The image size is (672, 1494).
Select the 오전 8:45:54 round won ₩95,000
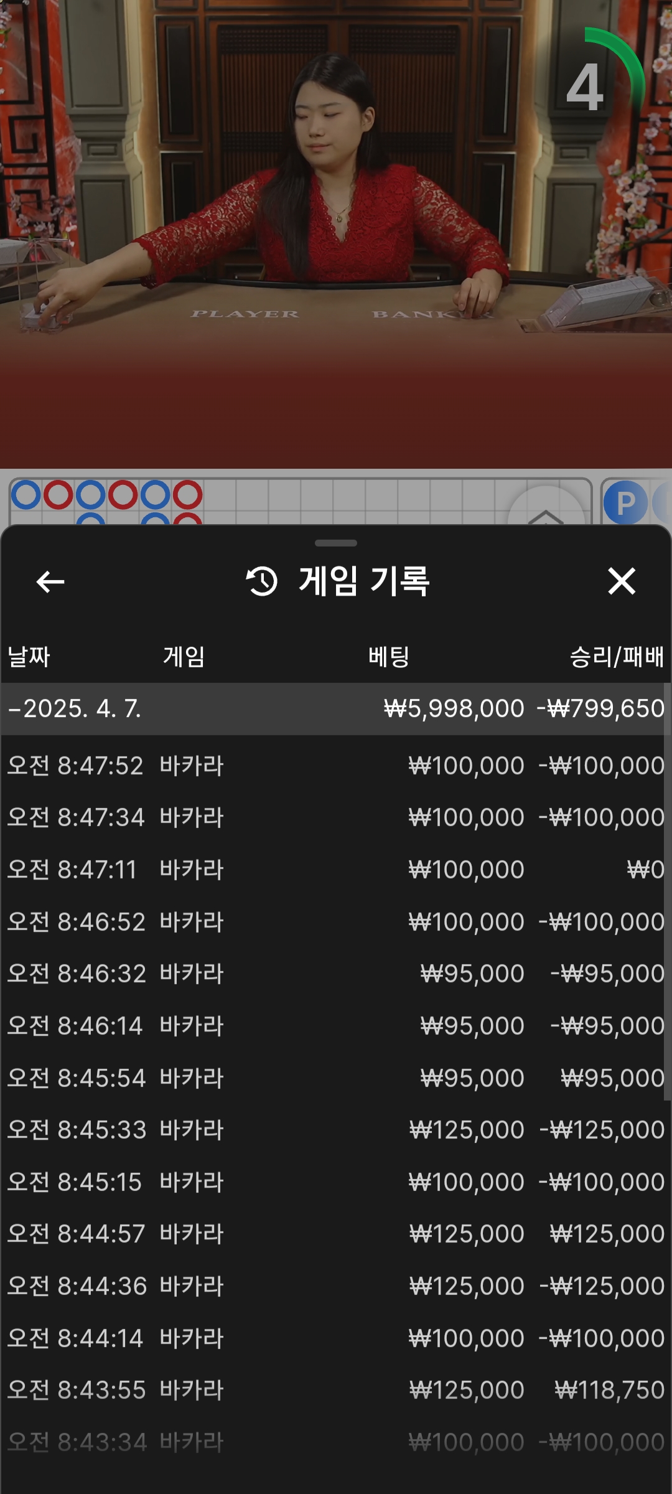point(336,1078)
